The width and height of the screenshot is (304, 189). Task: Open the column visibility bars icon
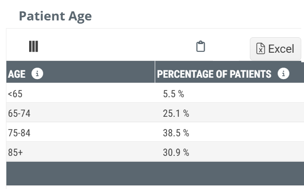(x=33, y=46)
